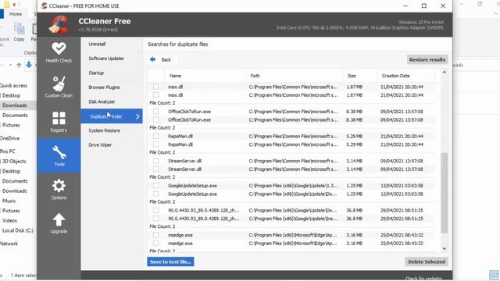Sort results by Size column header
The height and width of the screenshot is (281, 500).
click(359, 76)
